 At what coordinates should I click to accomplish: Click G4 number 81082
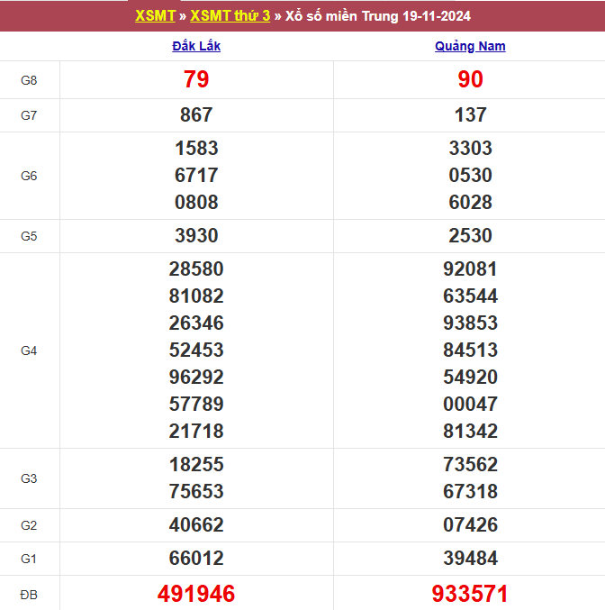[x=196, y=296]
